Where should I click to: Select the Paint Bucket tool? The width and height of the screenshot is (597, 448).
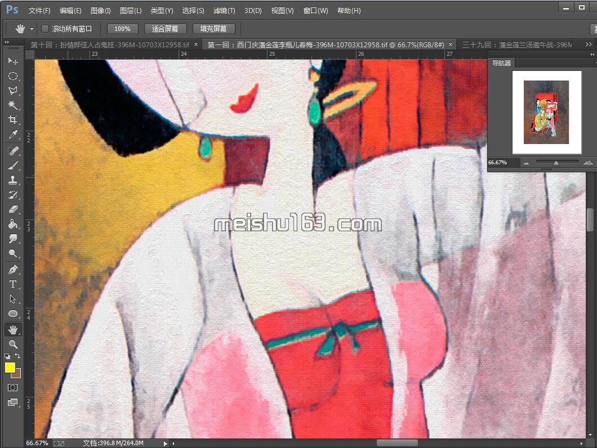12,224
